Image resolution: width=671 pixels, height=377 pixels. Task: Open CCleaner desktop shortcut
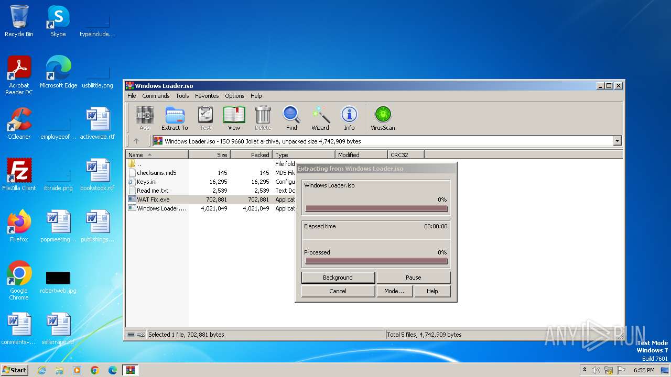pos(19,124)
